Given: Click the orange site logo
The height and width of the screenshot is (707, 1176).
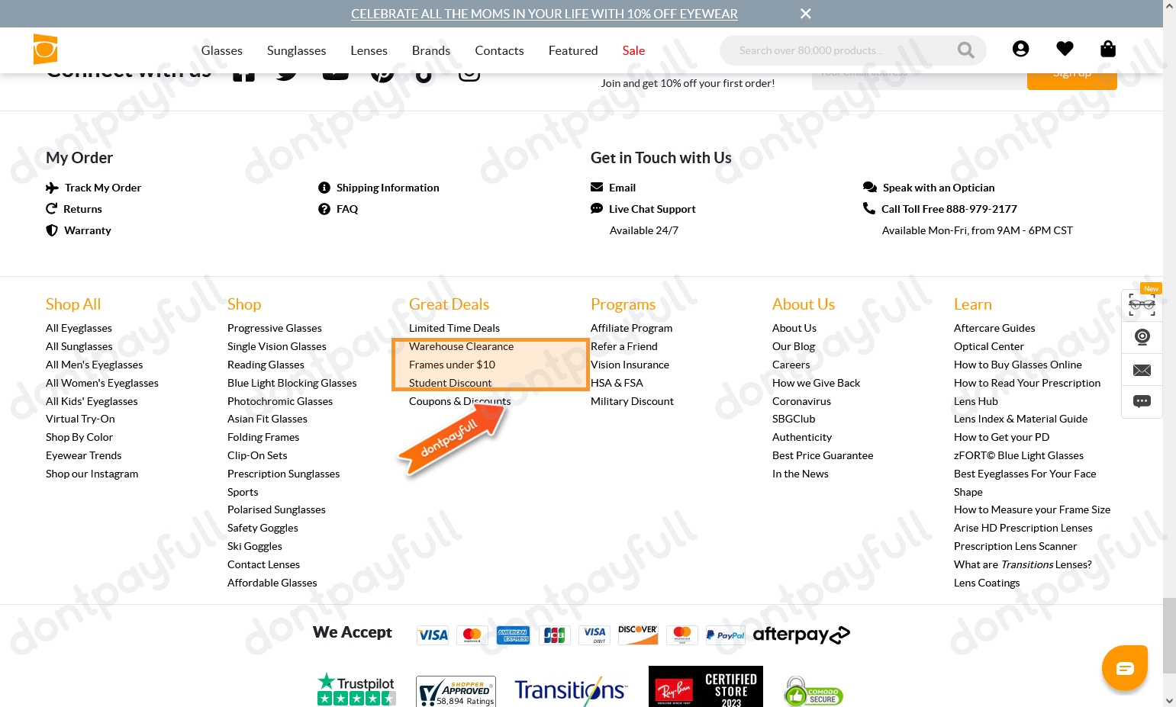Looking at the screenshot, I should (46, 50).
